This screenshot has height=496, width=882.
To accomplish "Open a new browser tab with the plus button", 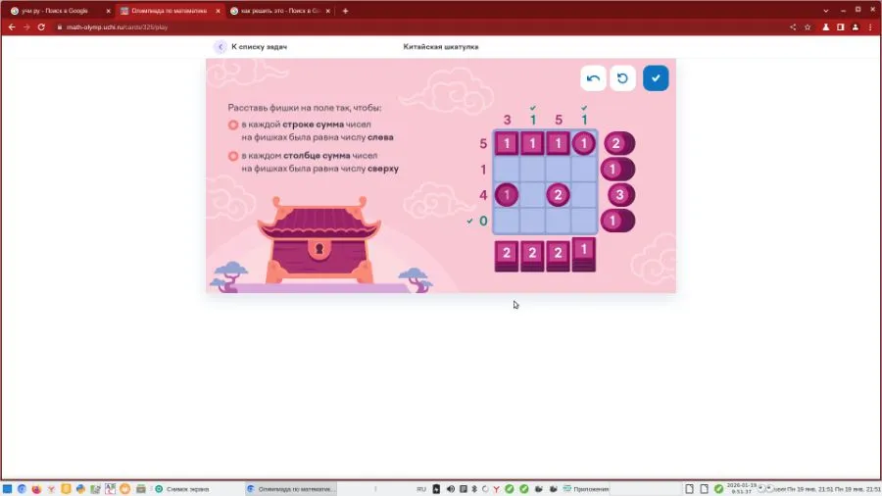I will (x=345, y=11).
